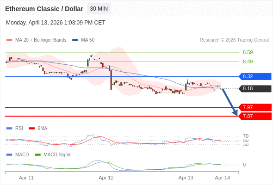Click the blue MACD legend swatch
Viewport: 273px width, 185px height.
point(9,155)
